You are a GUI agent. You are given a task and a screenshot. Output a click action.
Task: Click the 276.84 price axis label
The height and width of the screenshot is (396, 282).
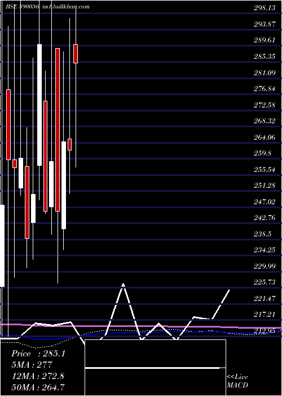(x=265, y=89)
